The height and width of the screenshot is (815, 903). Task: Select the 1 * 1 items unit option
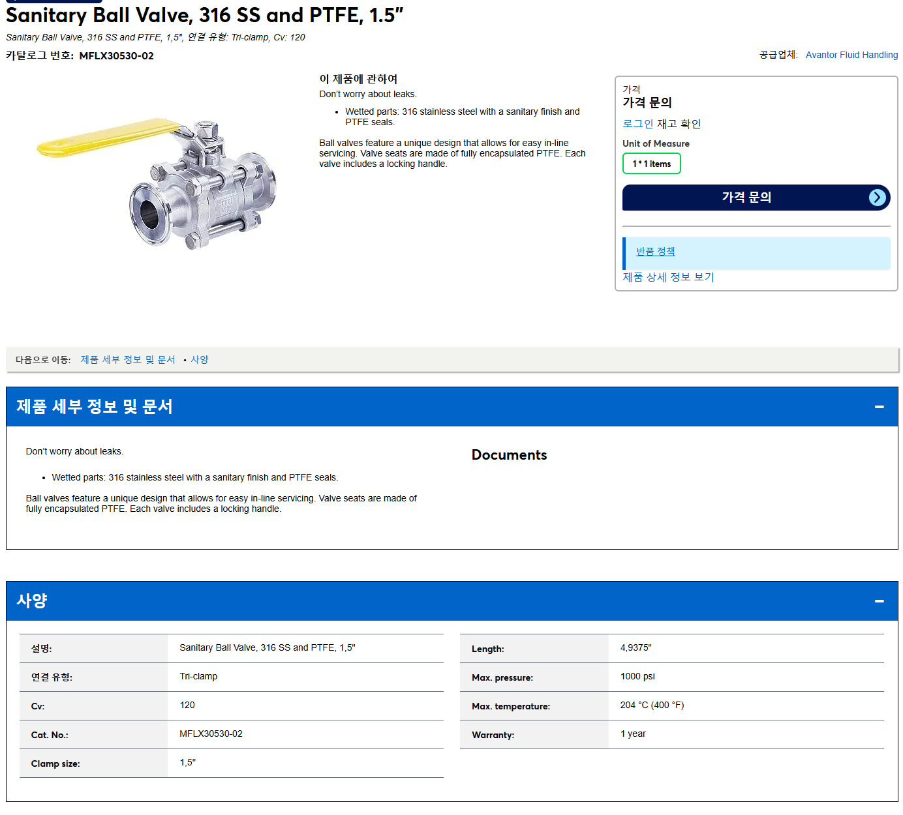[651, 164]
